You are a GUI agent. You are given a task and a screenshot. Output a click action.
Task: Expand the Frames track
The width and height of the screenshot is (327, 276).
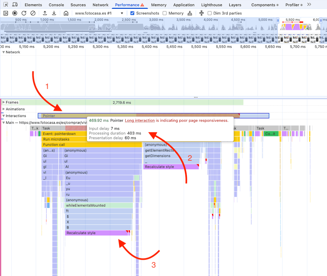3,101
